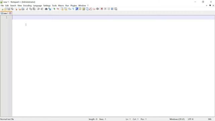Click the Close document toolbar icon

(16, 9)
